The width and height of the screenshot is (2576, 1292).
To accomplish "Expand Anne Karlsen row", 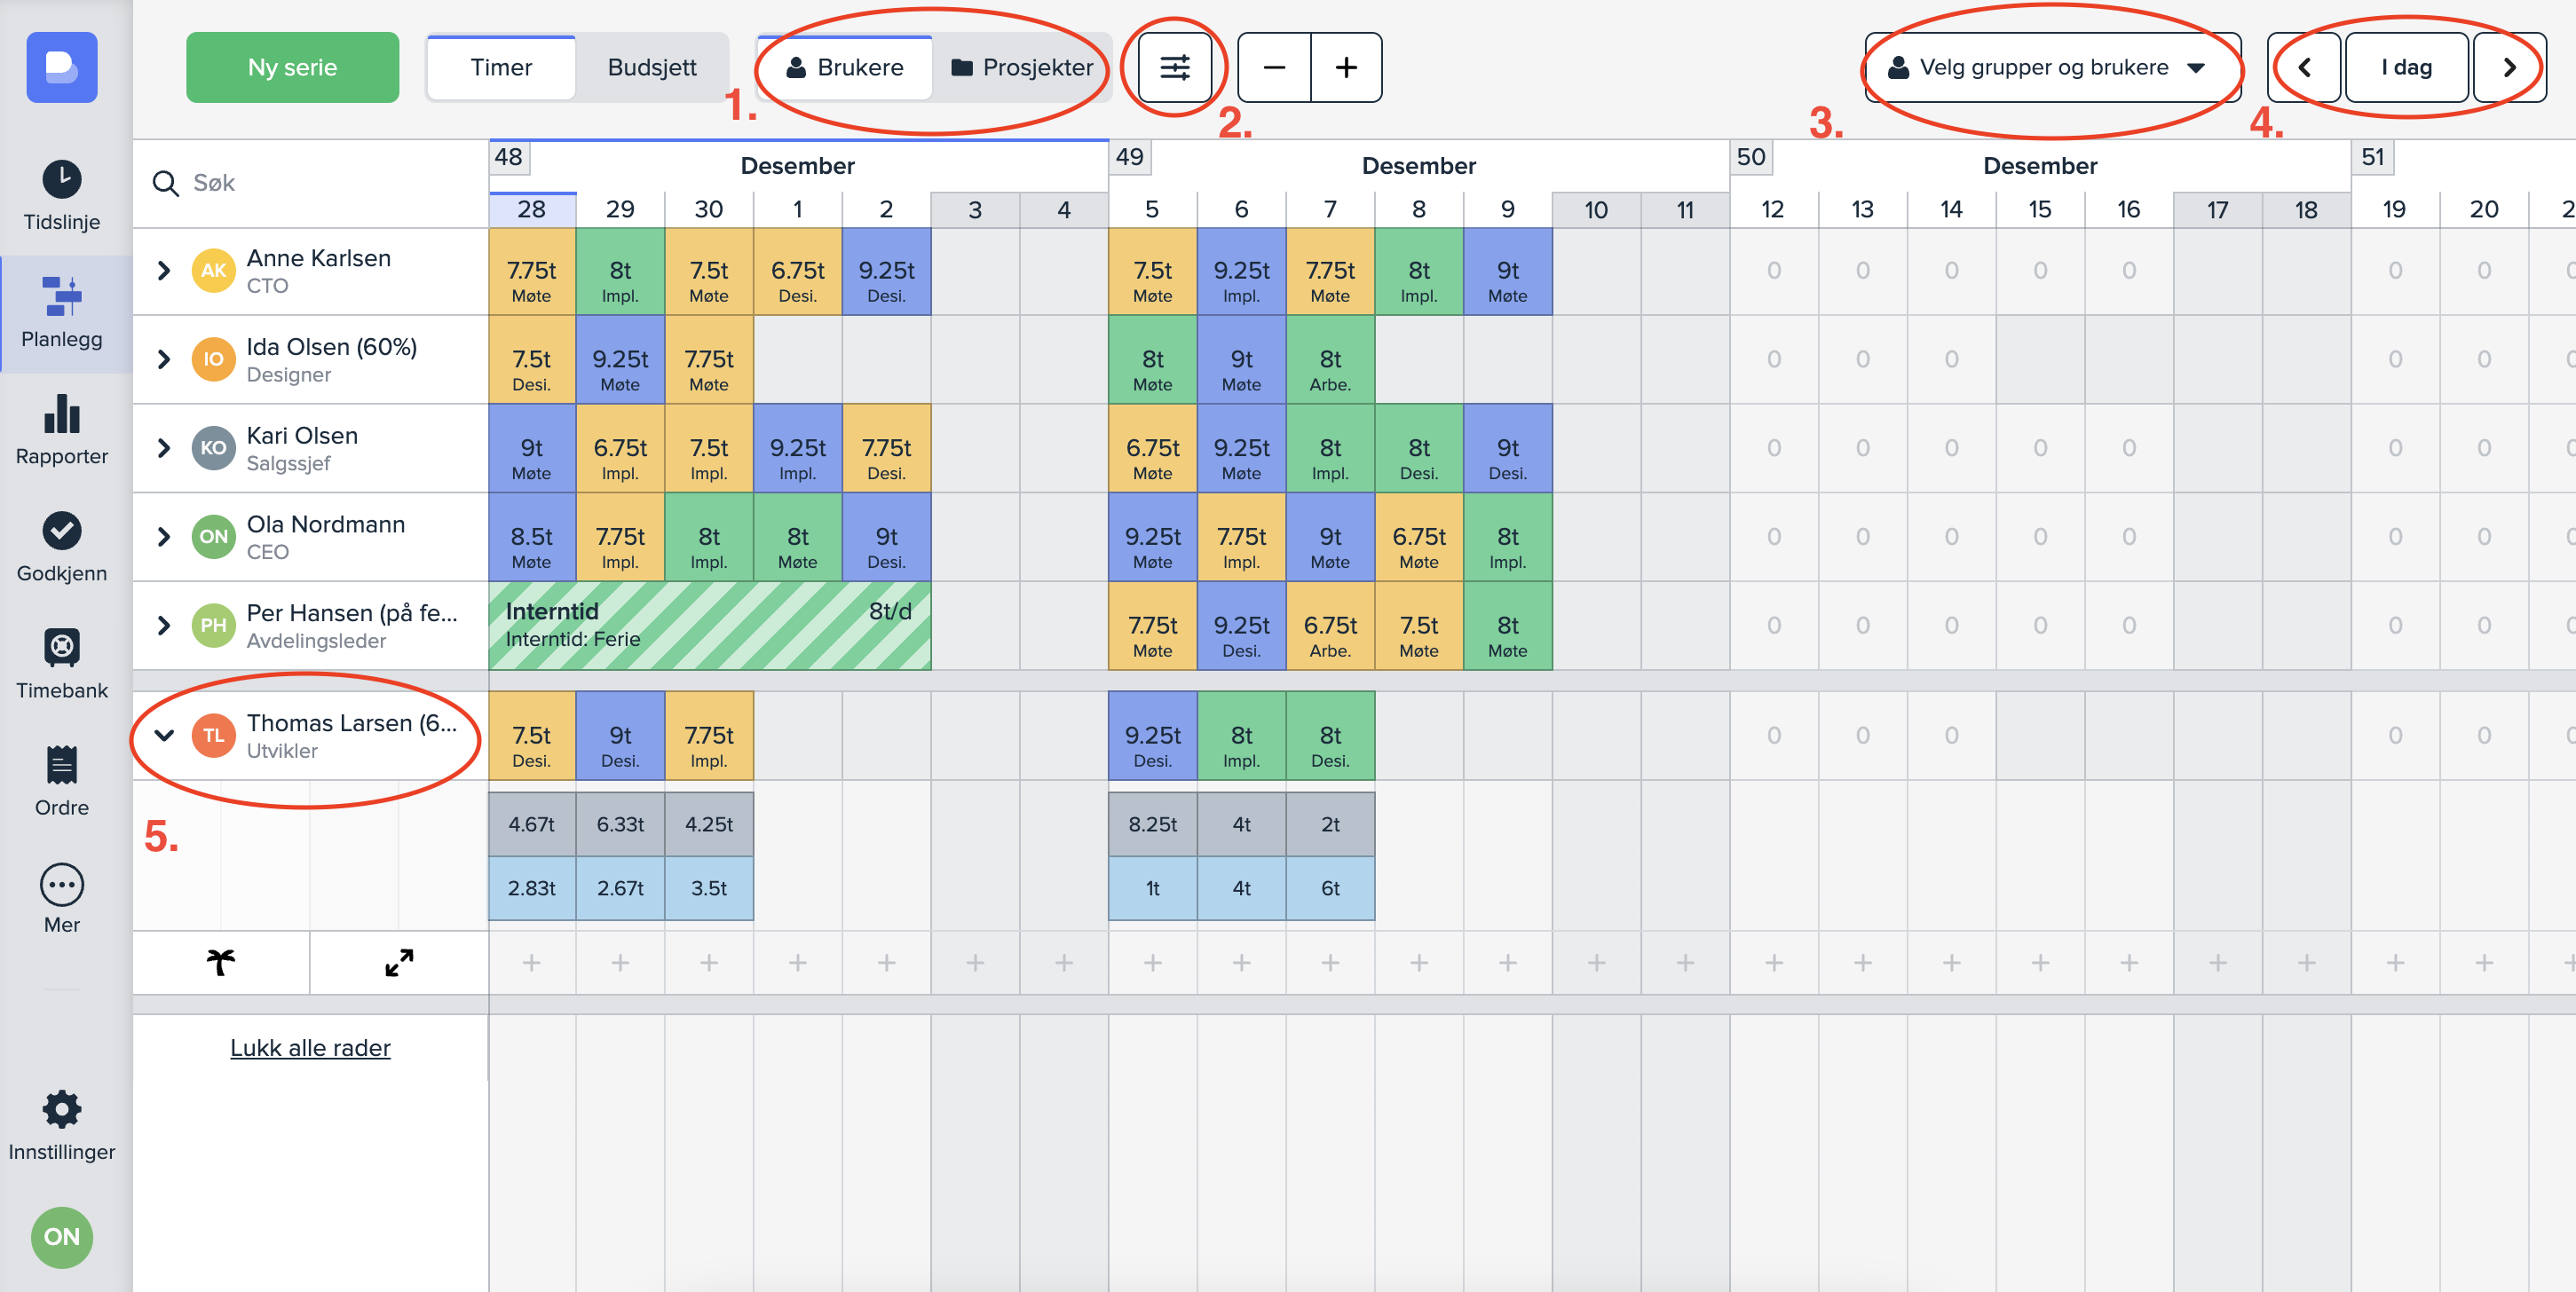I will (x=164, y=271).
